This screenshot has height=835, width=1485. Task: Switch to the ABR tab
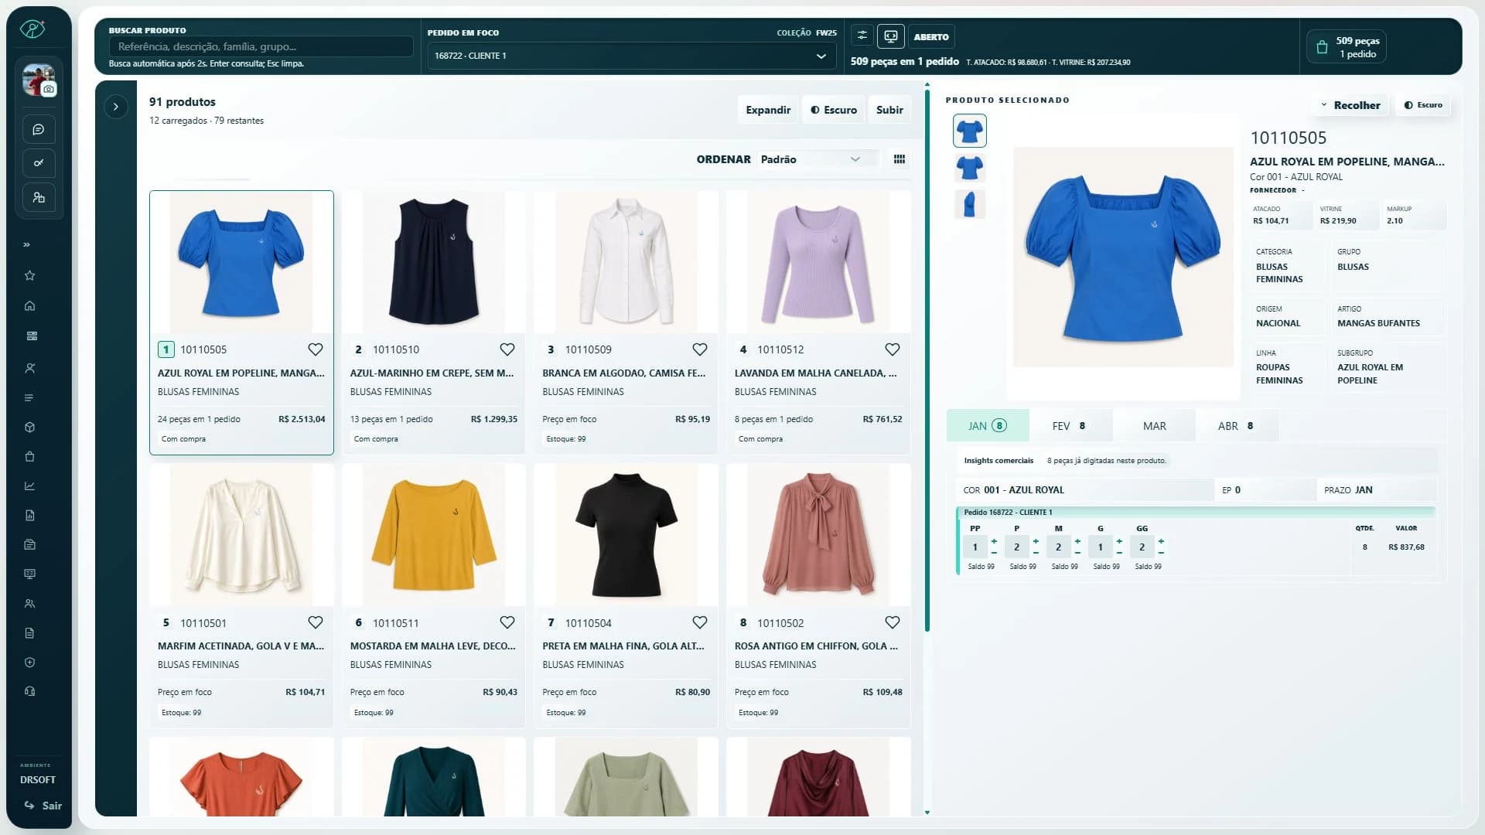[1237, 426]
